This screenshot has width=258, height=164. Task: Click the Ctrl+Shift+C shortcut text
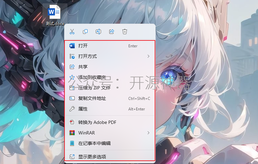pyautogui.click(x=139, y=99)
